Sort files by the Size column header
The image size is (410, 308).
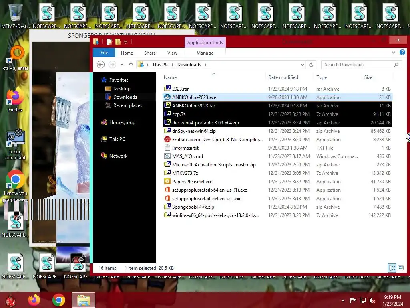(x=368, y=77)
